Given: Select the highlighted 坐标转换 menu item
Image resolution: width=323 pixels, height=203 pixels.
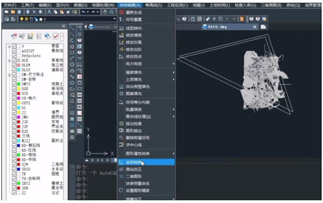Looking at the screenshot, I should [x=146, y=162].
